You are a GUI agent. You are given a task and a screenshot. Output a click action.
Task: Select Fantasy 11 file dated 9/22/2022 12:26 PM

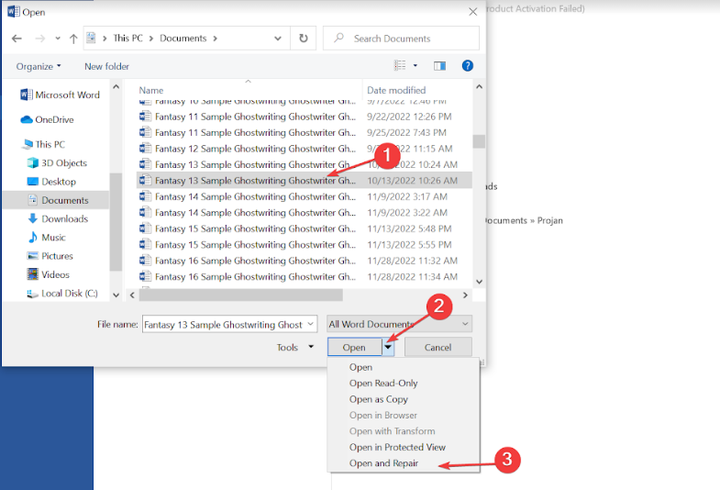coord(304,117)
